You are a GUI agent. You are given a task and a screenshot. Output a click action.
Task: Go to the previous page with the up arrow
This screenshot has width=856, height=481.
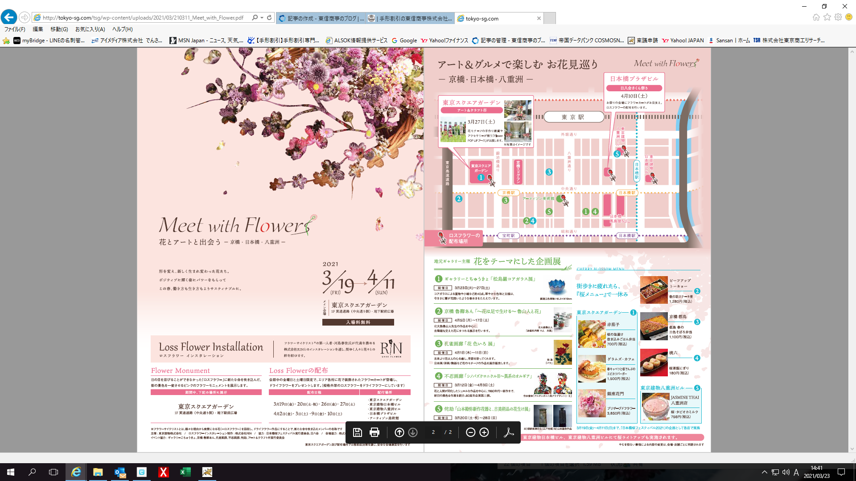[399, 432]
